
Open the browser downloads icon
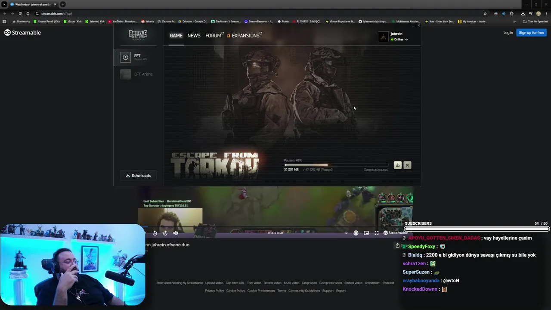pyautogui.click(x=523, y=13)
